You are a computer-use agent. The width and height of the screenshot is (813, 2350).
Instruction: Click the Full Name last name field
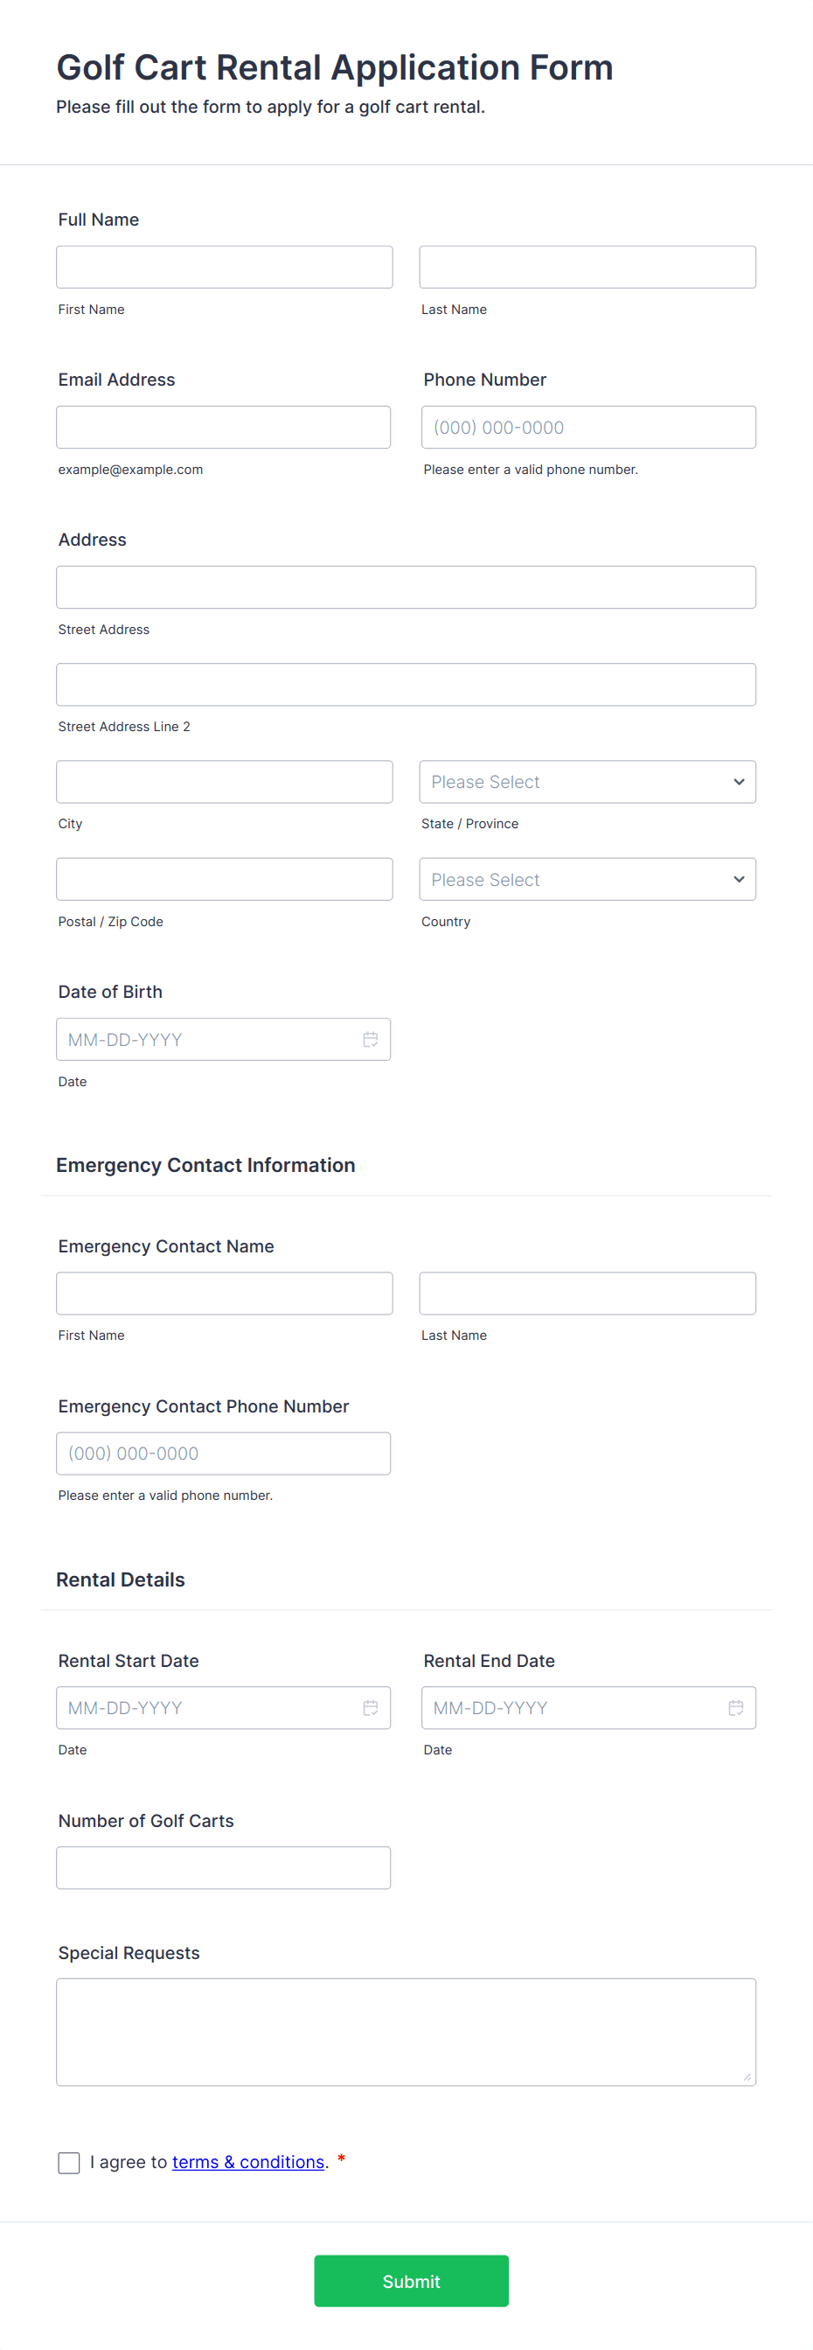(587, 268)
